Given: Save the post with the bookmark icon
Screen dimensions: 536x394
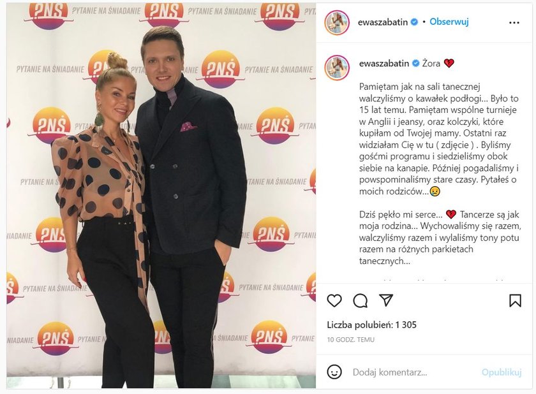Looking at the screenshot, I should [515, 301].
